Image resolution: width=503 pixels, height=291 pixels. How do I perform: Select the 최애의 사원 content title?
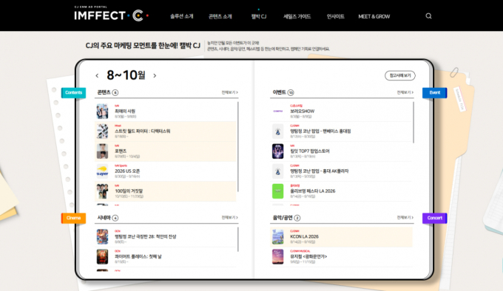[125, 111]
